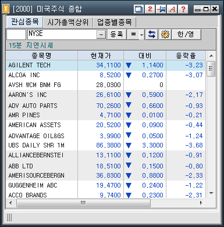
Task: Select the ACCO BRANDS row
Action: (x=106, y=195)
